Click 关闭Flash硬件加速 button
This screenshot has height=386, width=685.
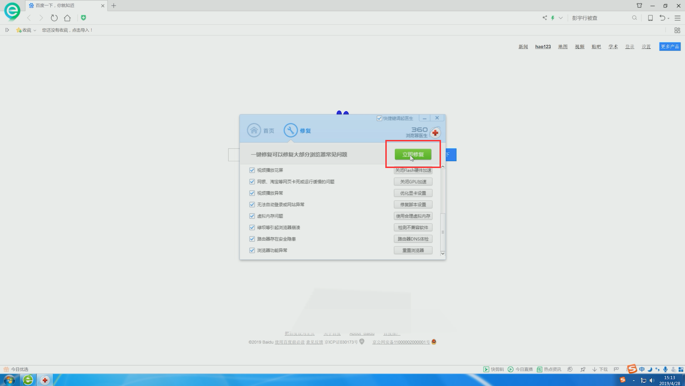(413, 170)
